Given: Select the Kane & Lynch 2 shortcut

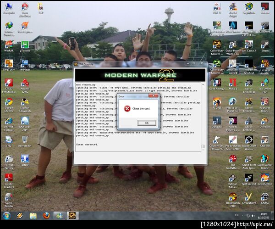Looking at the screenshot, I should [x=233, y=124].
